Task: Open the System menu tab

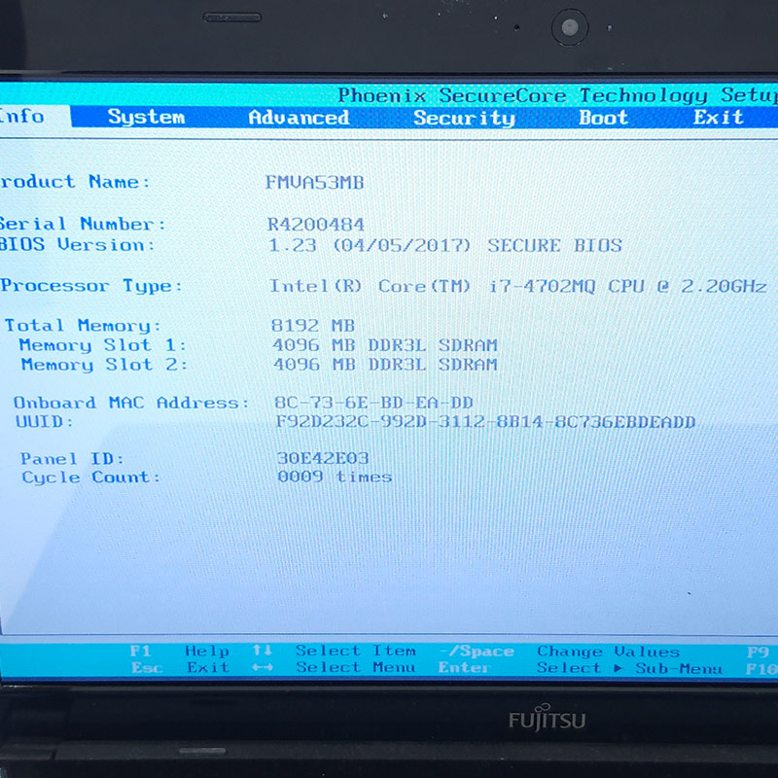Action: tap(147, 117)
